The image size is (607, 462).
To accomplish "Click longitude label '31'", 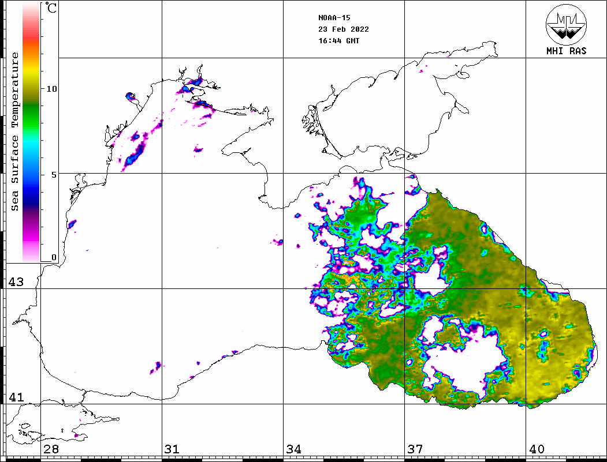I will [172, 449].
